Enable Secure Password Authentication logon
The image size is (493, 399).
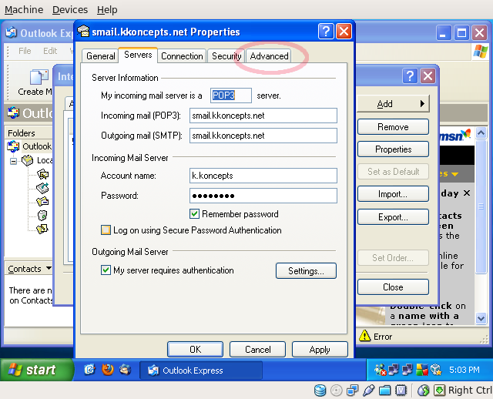click(x=106, y=230)
